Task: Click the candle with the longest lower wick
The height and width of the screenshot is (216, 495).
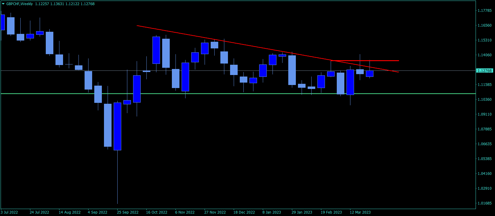Action: click(117, 126)
